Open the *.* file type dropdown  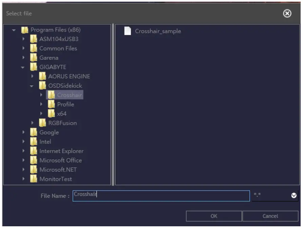point(275,195)
